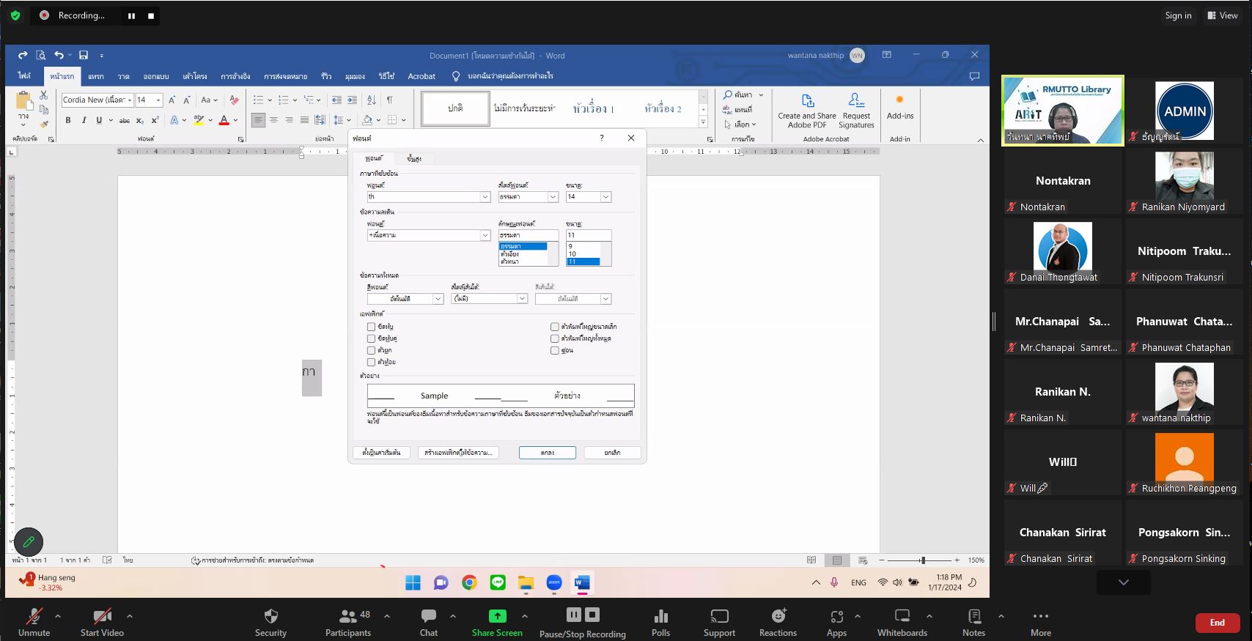Viewport: 1252px width, 641px height.
Task: Click the Shading paint bucket icon
Action: point(367,120)
